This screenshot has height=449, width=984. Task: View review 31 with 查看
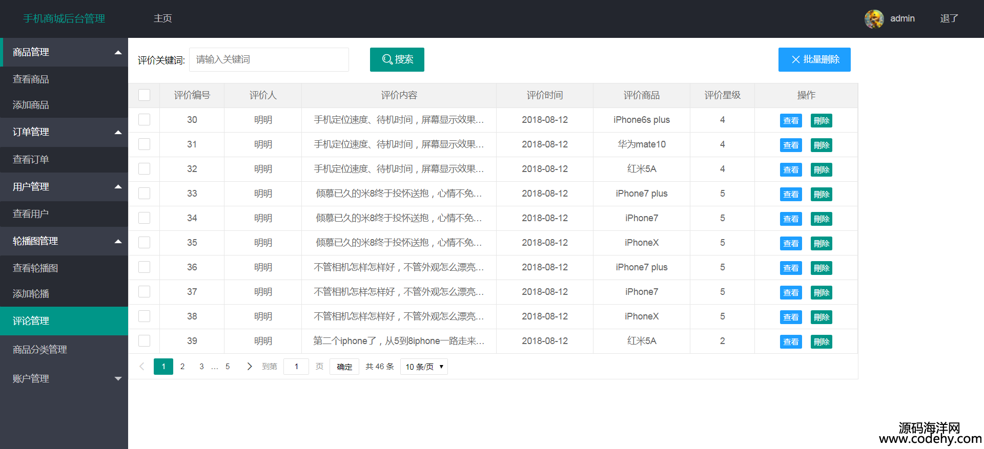tap(791, 145)
